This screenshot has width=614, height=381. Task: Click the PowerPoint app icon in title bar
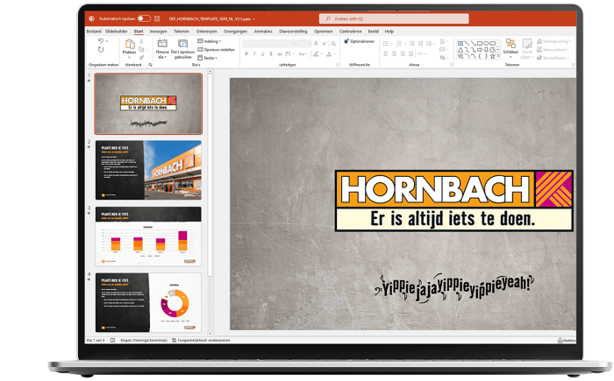point(91,18)
